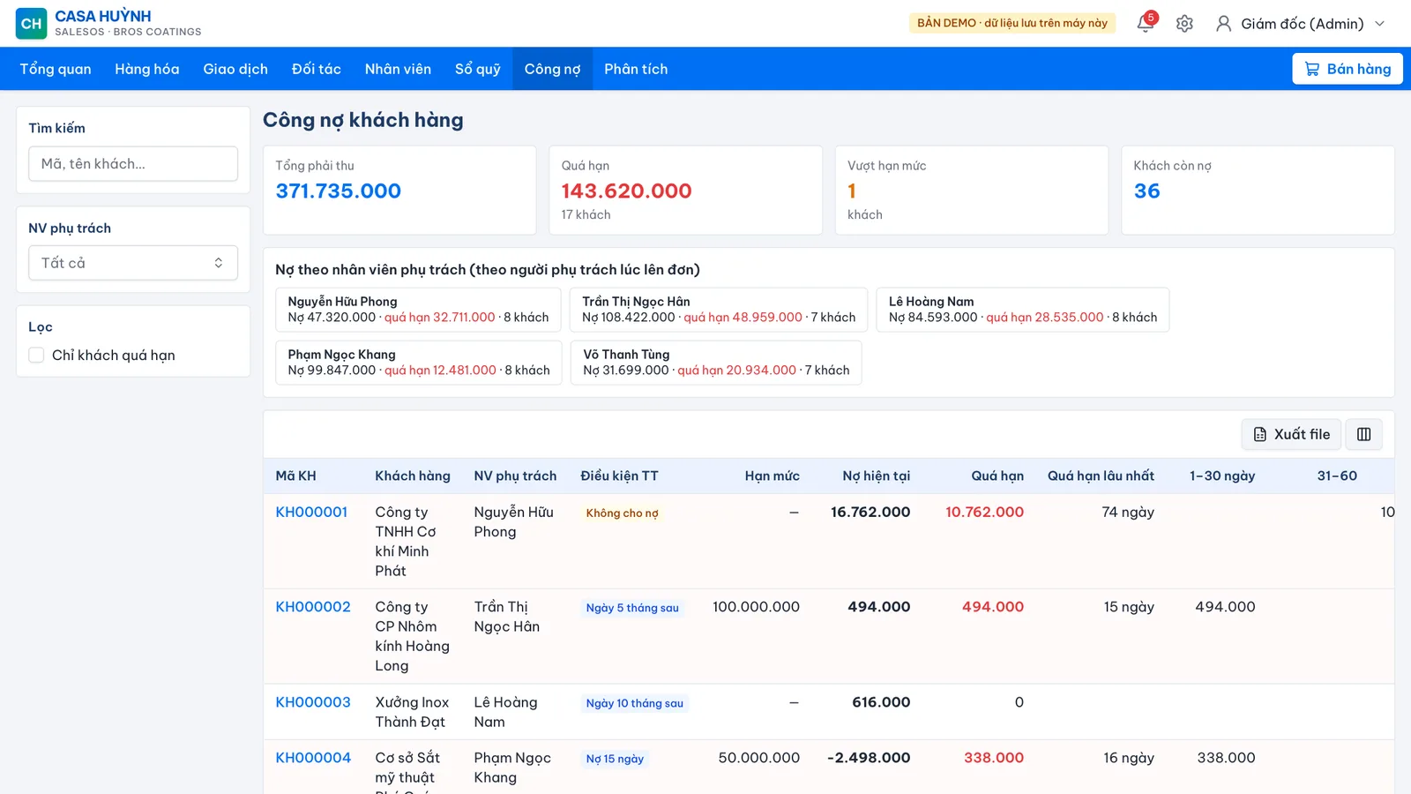Image resolution: width=1411 pixels, height=794 pixels.
Task: Click the Quá hạn column header
Action: click(x=997, y=476)
